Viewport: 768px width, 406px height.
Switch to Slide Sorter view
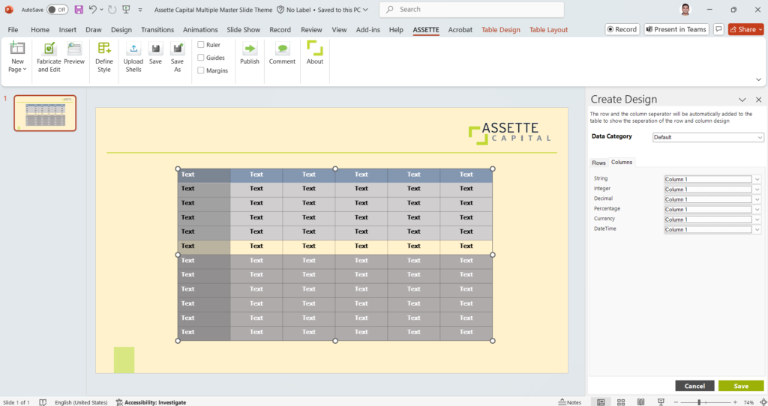[620, 402]
